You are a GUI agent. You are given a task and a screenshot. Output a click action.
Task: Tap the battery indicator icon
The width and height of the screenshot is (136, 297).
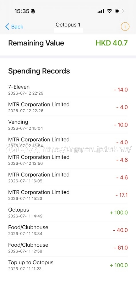tap(120, 11)
